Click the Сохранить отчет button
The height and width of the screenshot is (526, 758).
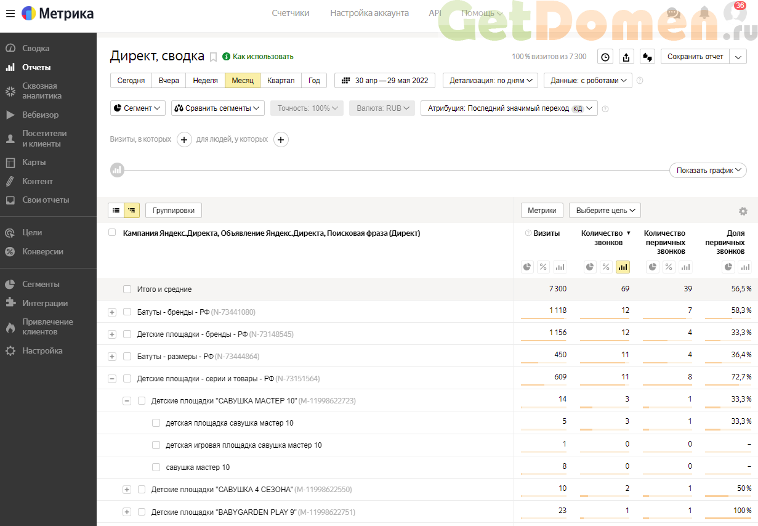[x=695, y=57]
